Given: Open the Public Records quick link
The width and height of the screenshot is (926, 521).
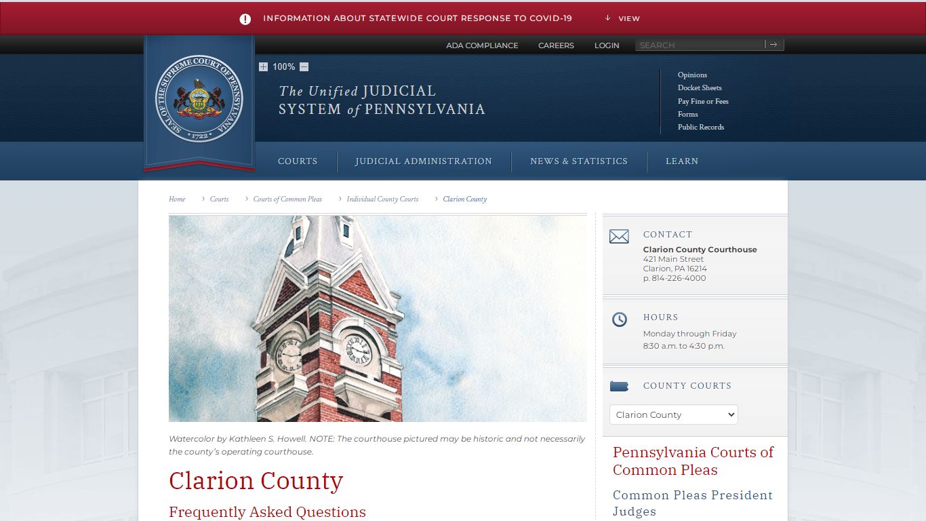Looking at the screenshot, I should [x=701, y=127].
